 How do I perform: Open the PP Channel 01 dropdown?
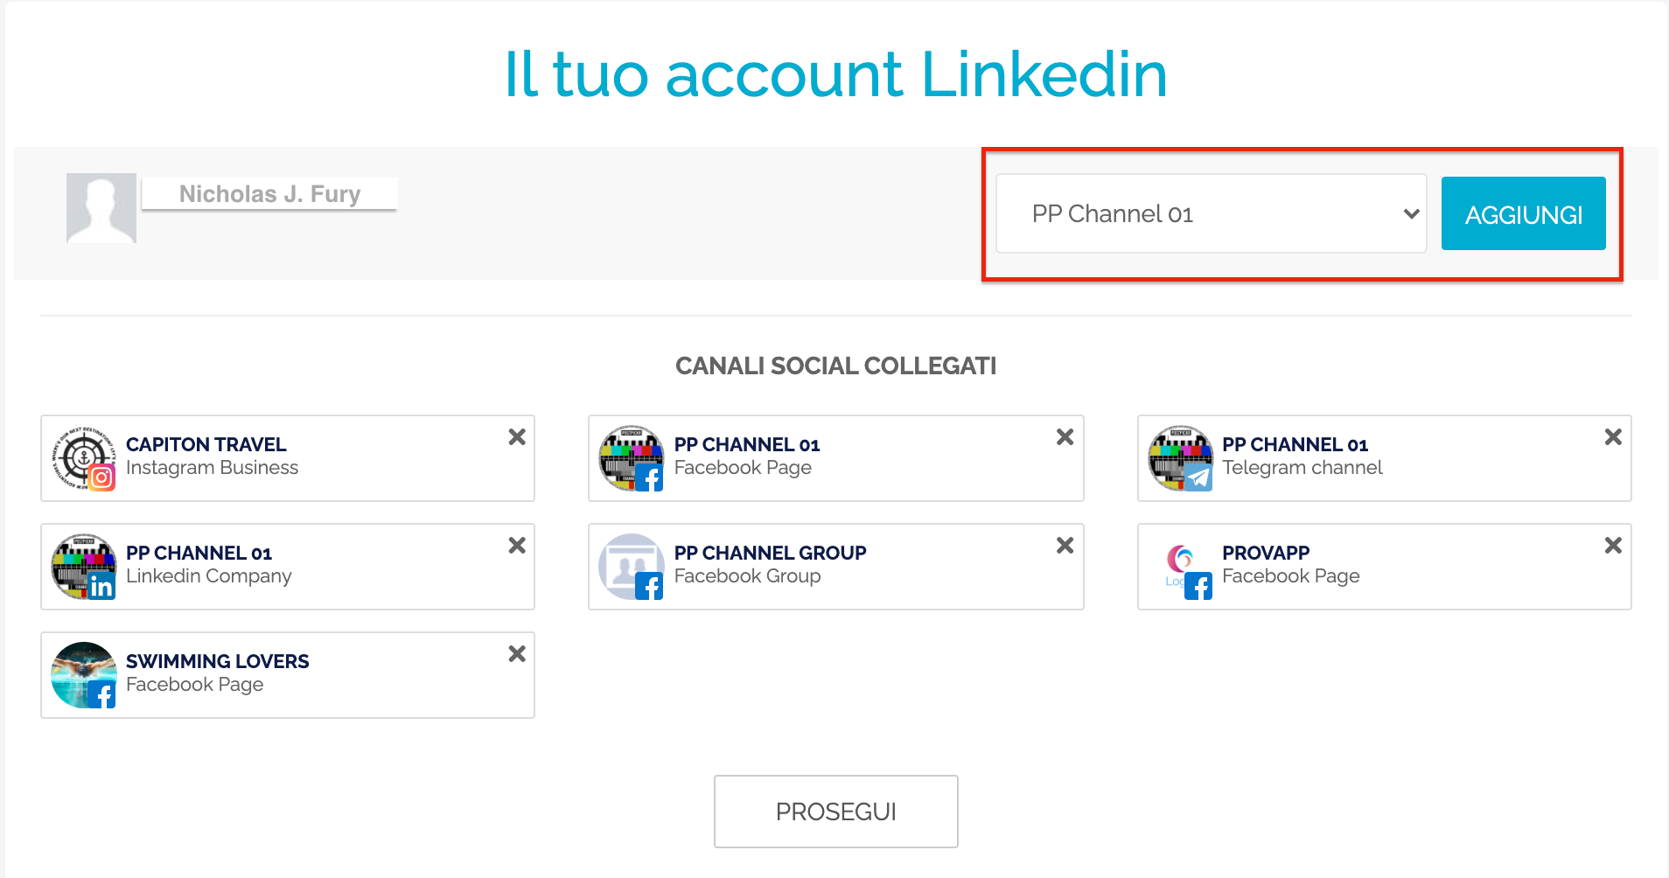click(1211, 214)
